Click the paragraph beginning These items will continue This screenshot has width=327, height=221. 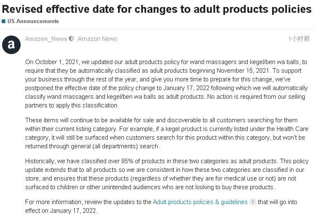(x=167, y=133)
